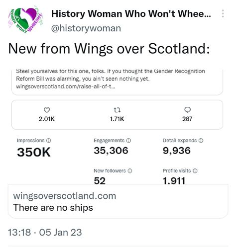Click the 1.71K retweets count
Viewport: 236px width, 247px height.
tap(117, 119)
